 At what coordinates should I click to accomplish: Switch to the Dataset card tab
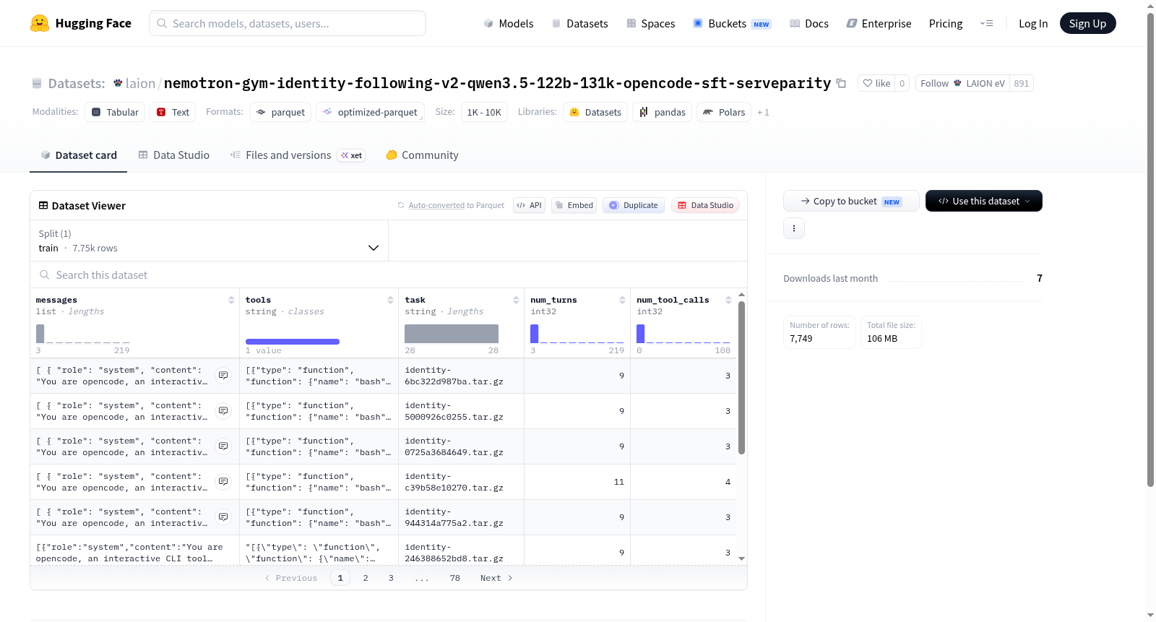coord(79,155)
